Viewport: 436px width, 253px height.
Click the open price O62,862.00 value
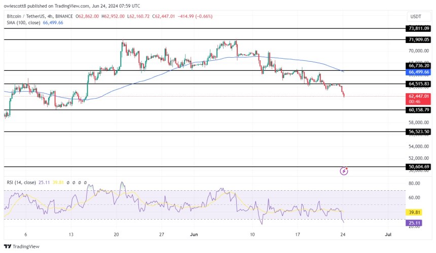click(x=87, y=16)
